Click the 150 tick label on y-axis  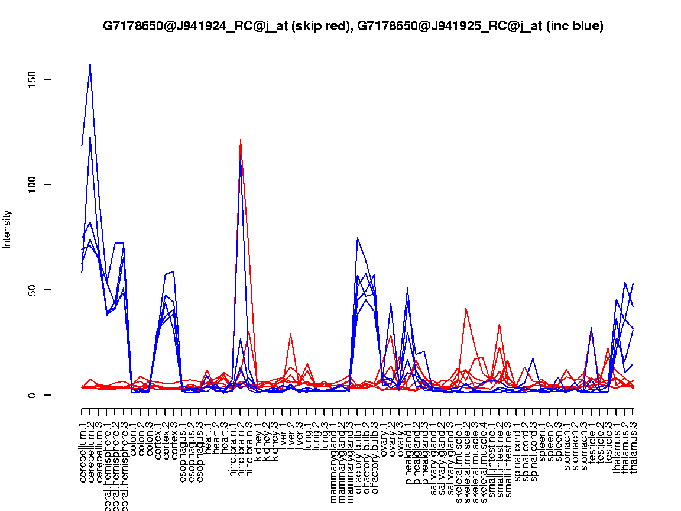pos(31,79)
